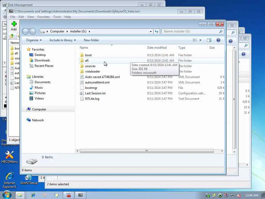265x199 pixels.
Task: Open the Organize menu
Action: point(34,40)
